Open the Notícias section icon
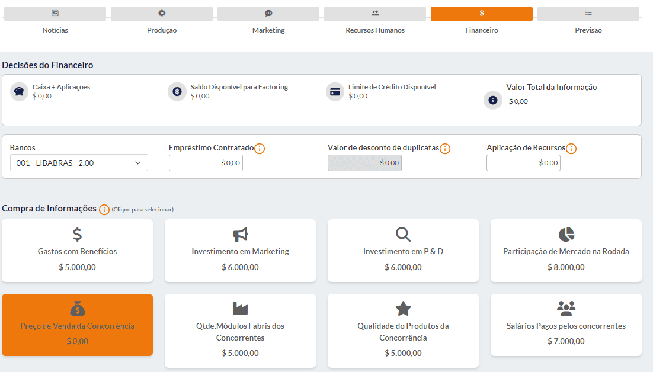This screenshot has width=653, height=372. [x=55, y=13]
